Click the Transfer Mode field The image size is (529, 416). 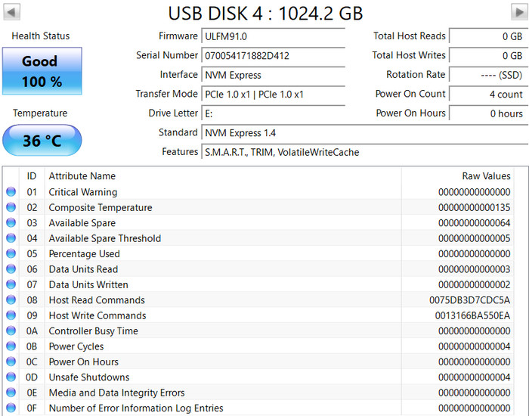(274, 94)
